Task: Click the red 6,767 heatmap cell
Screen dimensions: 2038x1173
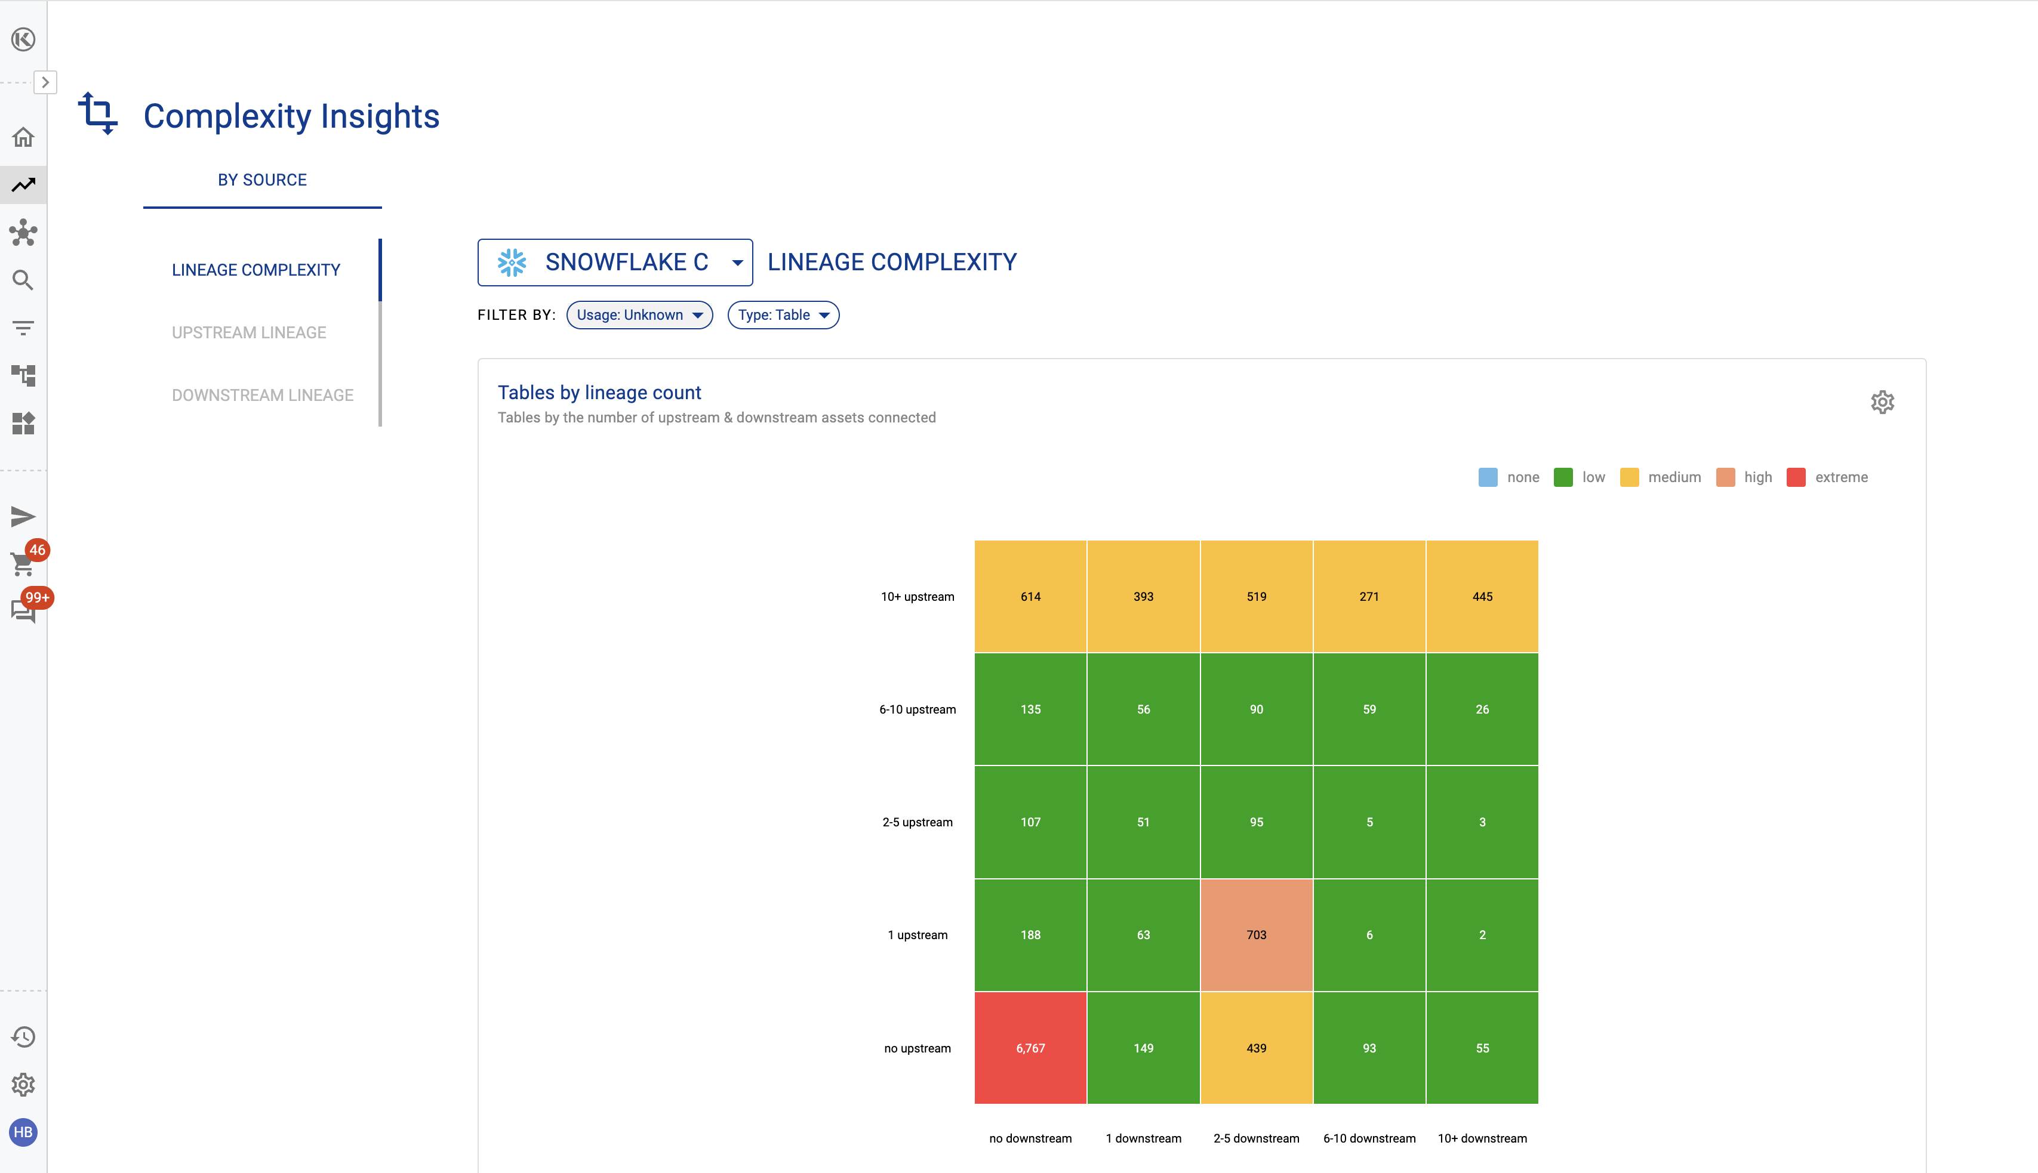Action: coord(1030,1047)
